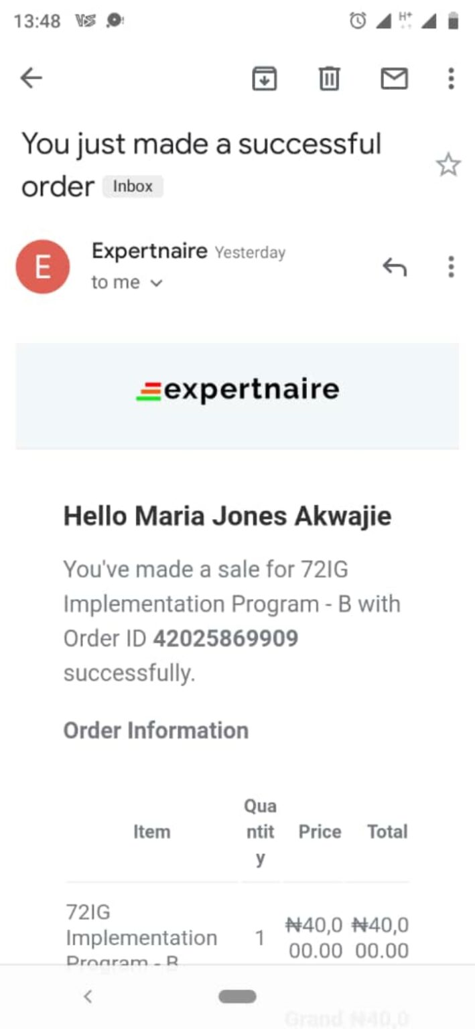The image size is (475, 1029).
Task: Tap the Order Information heading
Action: [155, 730]
